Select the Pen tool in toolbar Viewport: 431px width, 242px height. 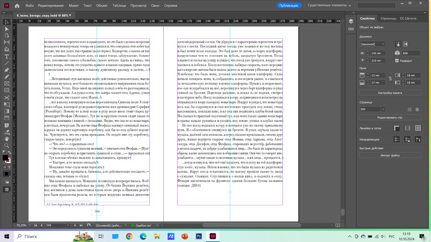click(6, 70)
